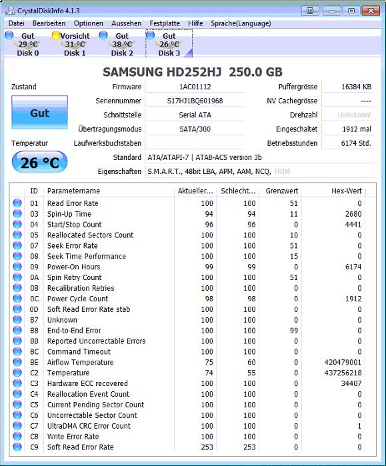The width and height of the screenshot is (386, 466).
Task: Open the Aussehen menu
Action: (126, 23)
